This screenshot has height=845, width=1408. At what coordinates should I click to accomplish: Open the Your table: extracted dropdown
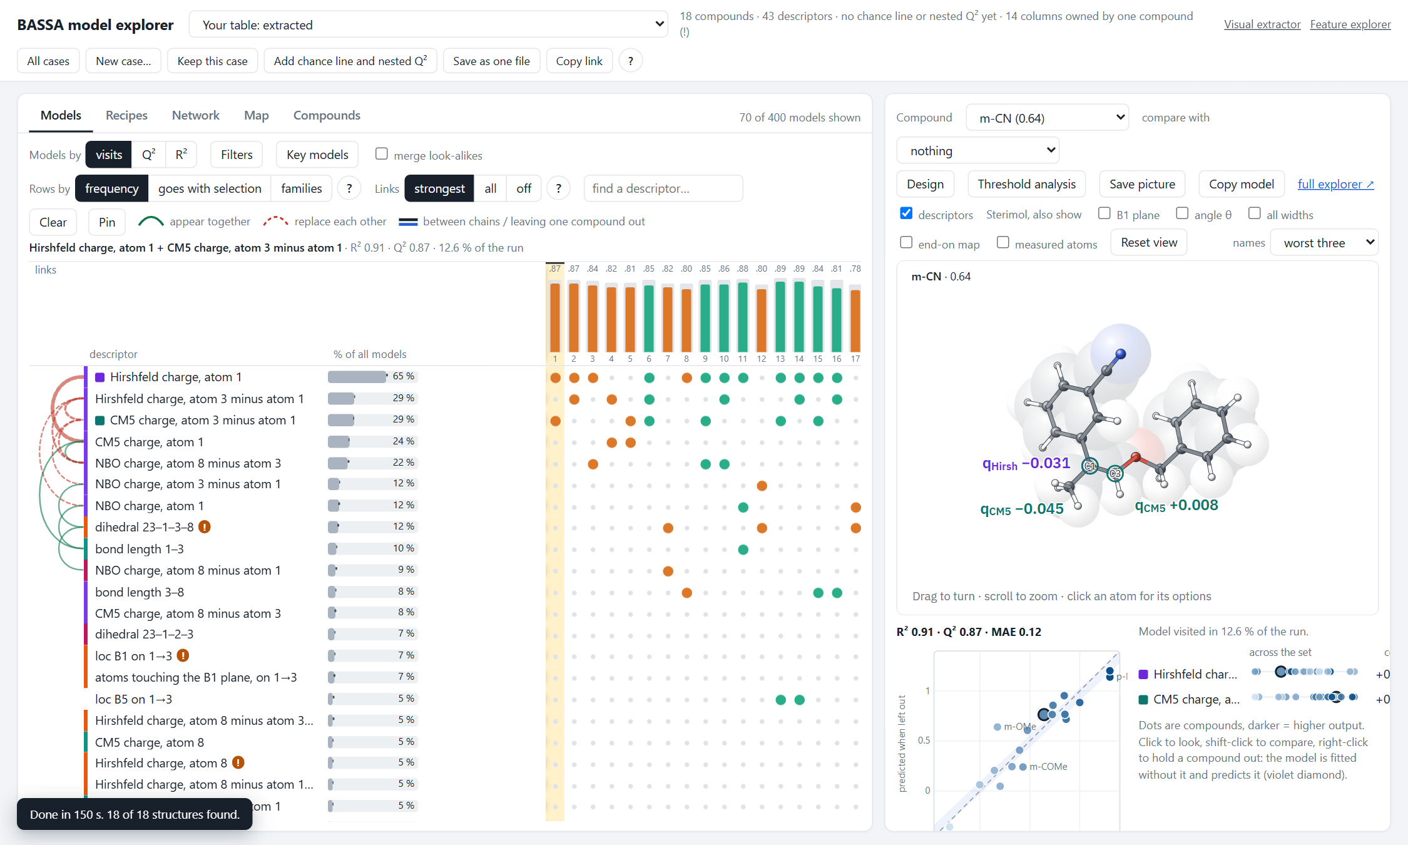(x=429, y=24)
